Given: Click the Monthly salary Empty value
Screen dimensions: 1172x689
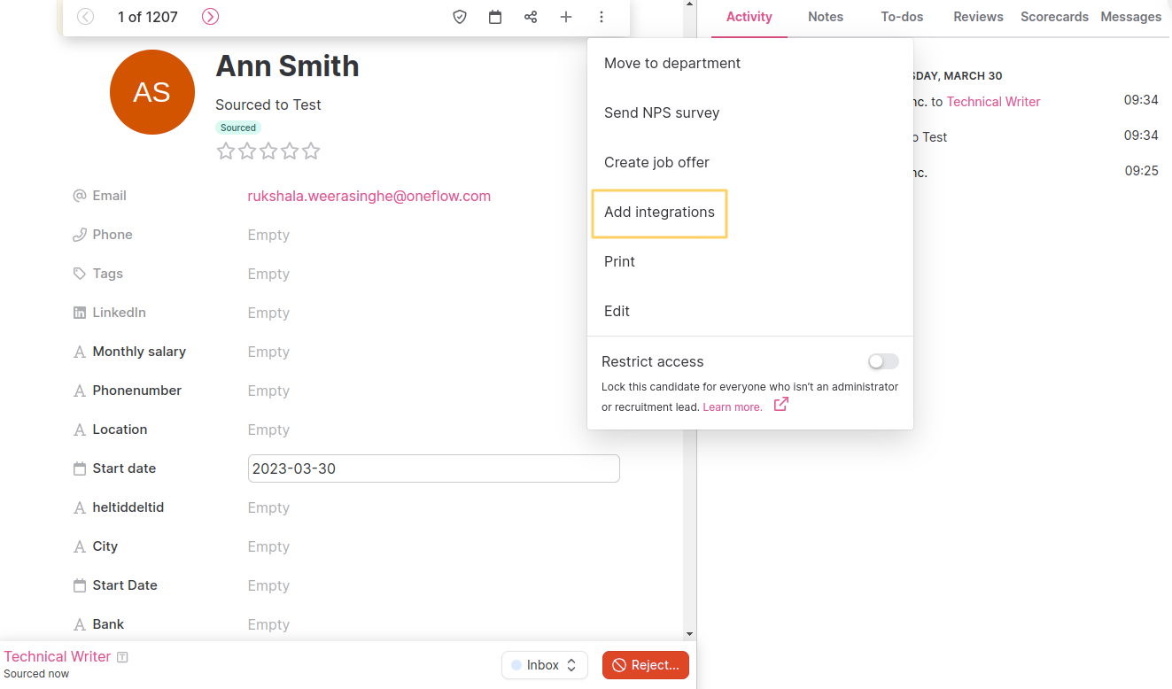Looking at the screenshot, I should [268, 352].
